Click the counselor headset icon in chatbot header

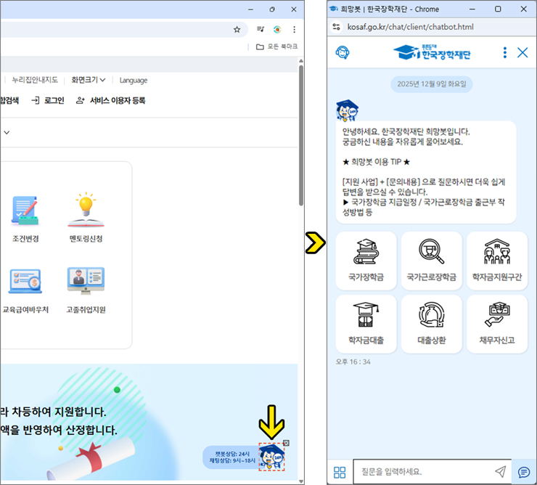[343, 52]
